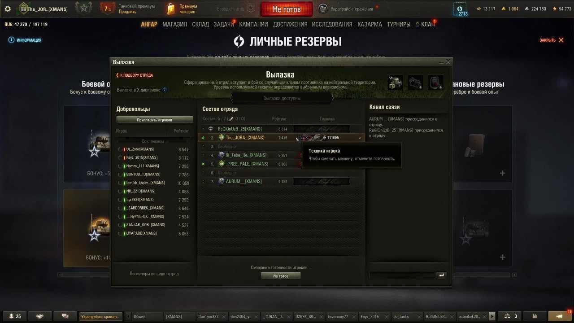The height and width of the screenshot is (323, 574).
Task: Click the squad chat message input field
Action: click(x=402, y=275)
